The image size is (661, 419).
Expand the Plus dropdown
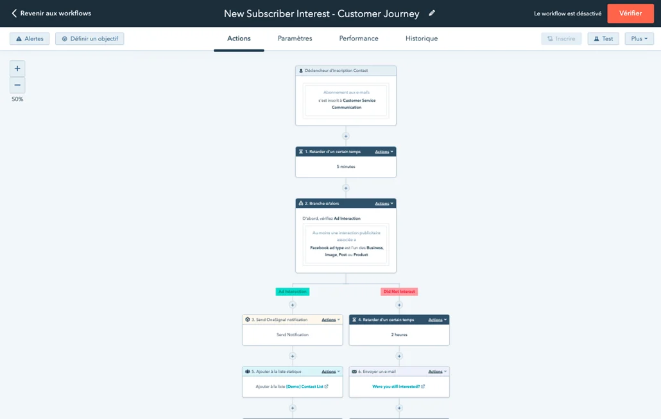pyautogui.click(x=639, y=38)
